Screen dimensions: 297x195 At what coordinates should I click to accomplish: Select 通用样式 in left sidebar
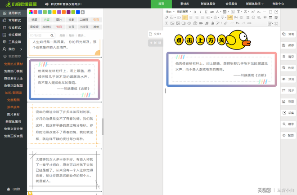tap(13, 13)
